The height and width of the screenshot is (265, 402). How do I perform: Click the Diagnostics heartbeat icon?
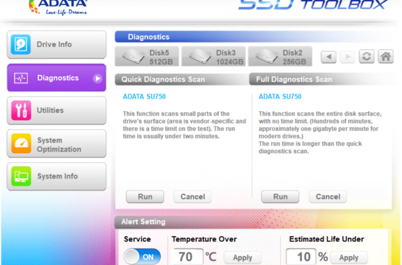(21, 78)
